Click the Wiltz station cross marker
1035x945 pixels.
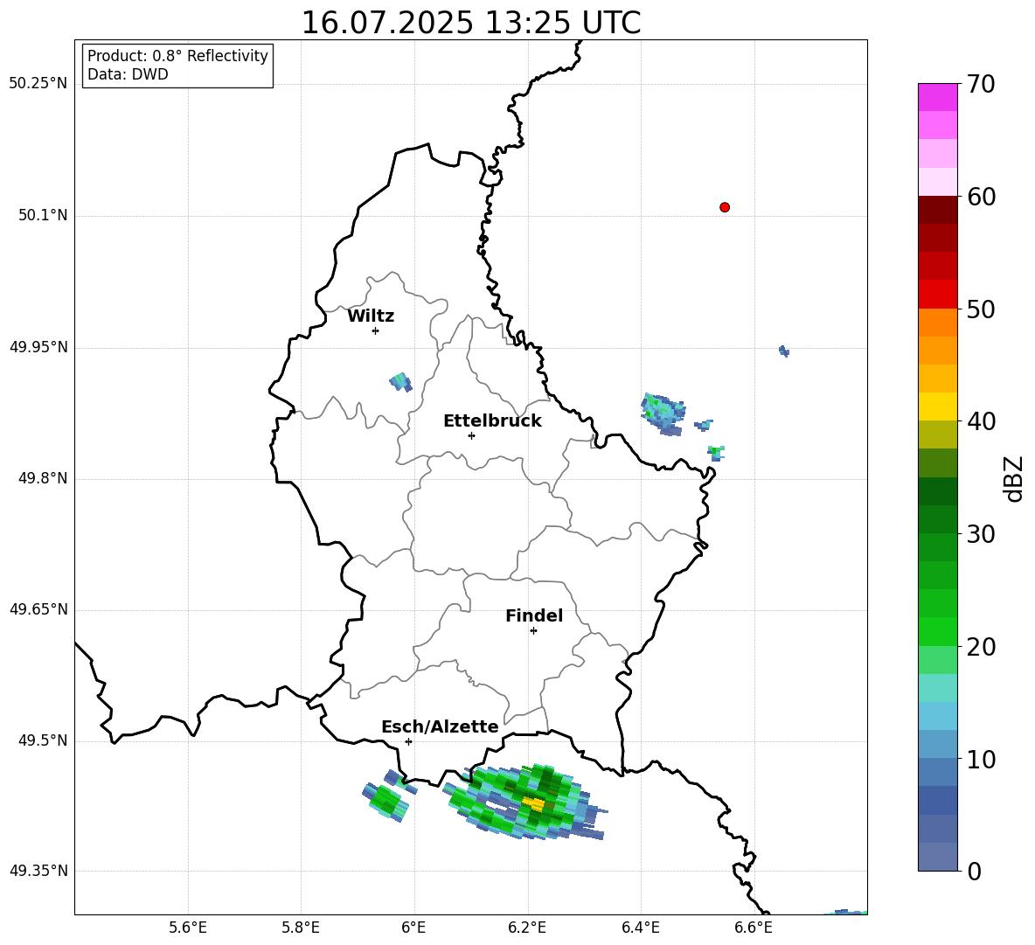[x=376, y=330]
